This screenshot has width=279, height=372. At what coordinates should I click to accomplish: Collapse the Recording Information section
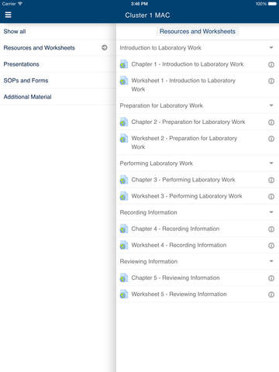(271, 212)
